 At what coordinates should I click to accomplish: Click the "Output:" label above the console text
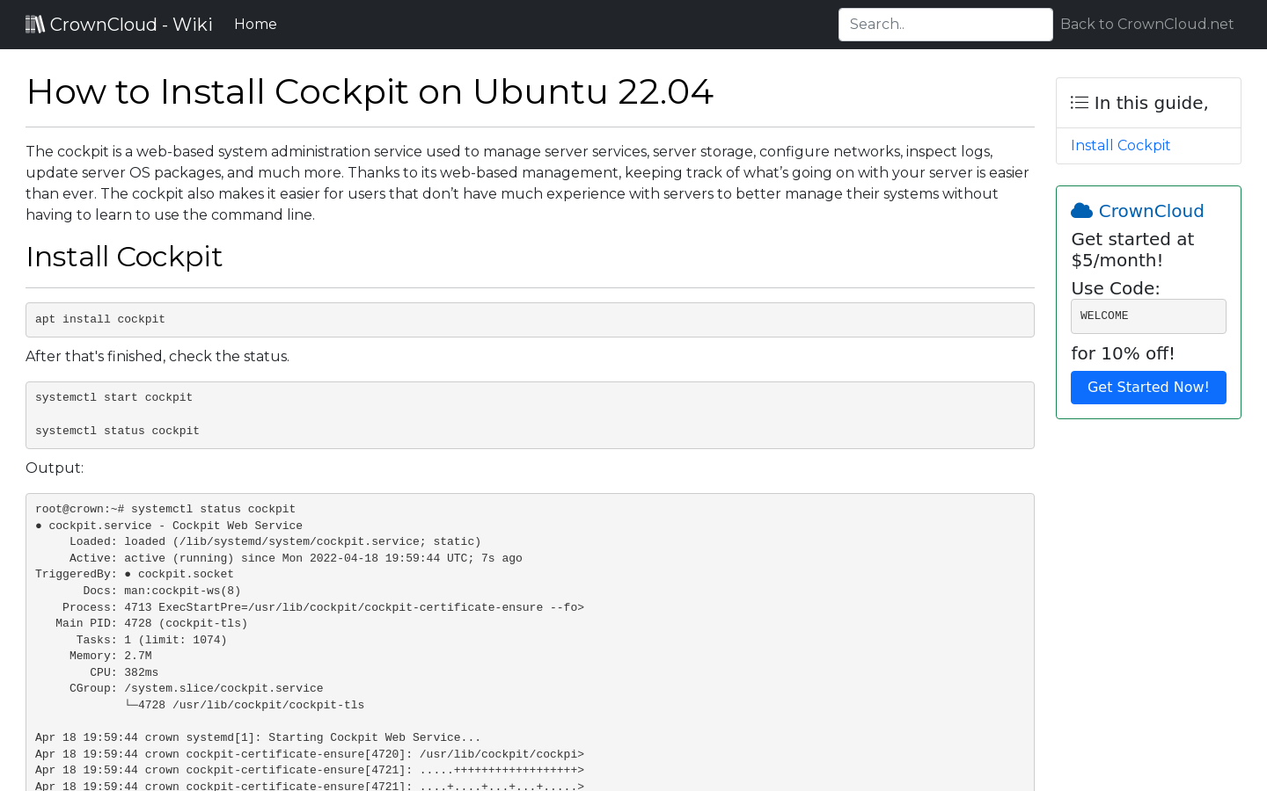(55, 468)
